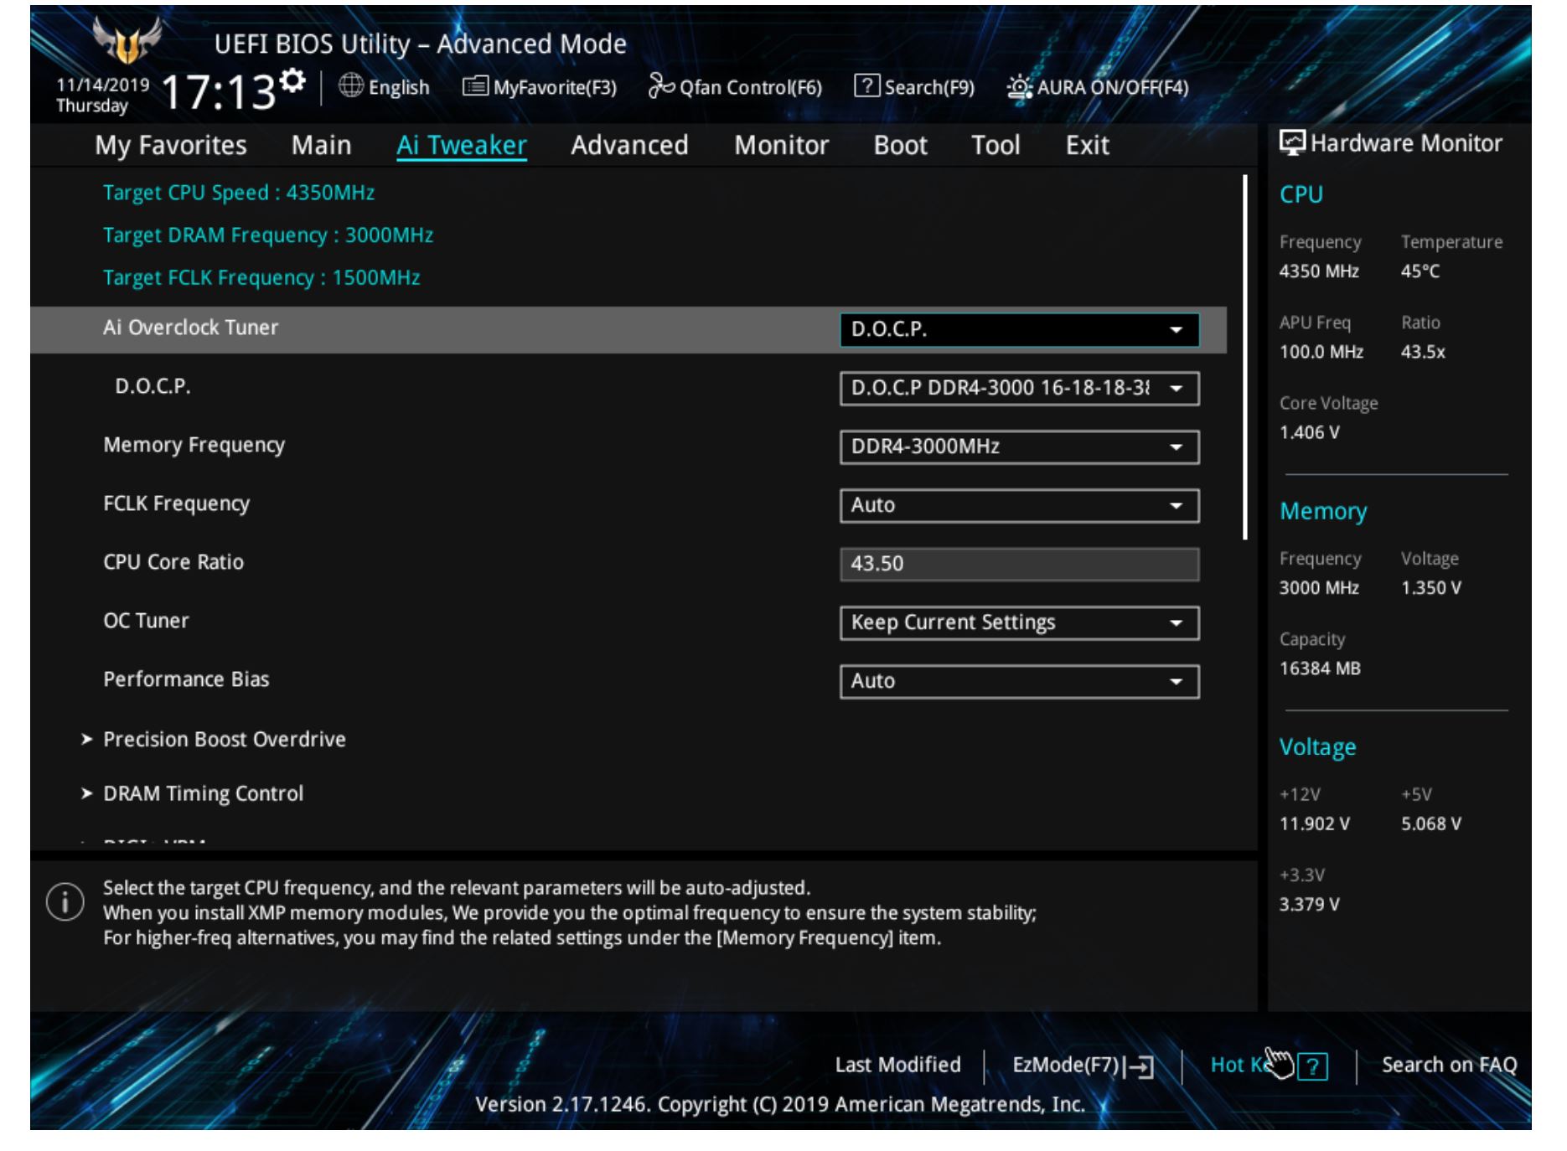Open the D.O.C.P. profile dropdown
The width and height of the screenshot is (1567, 1151).
(1019, 388)
